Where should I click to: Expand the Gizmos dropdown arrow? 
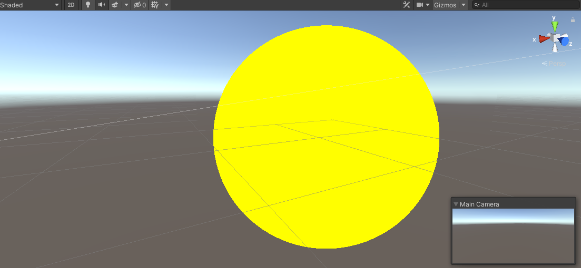tap(463, 5)
